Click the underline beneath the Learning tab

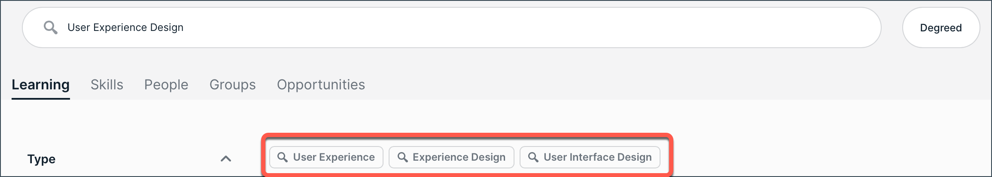(41, 99)
